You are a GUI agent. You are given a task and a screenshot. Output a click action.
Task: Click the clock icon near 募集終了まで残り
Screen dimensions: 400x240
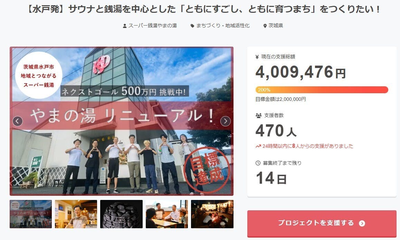pos(258,163)
